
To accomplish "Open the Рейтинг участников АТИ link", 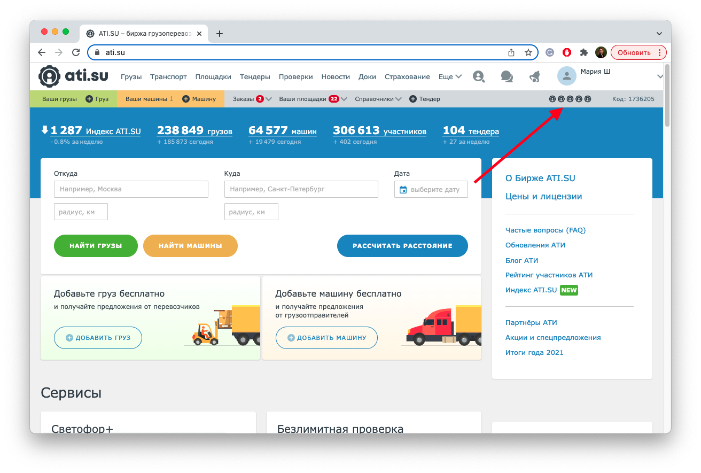I will point(549,275).
